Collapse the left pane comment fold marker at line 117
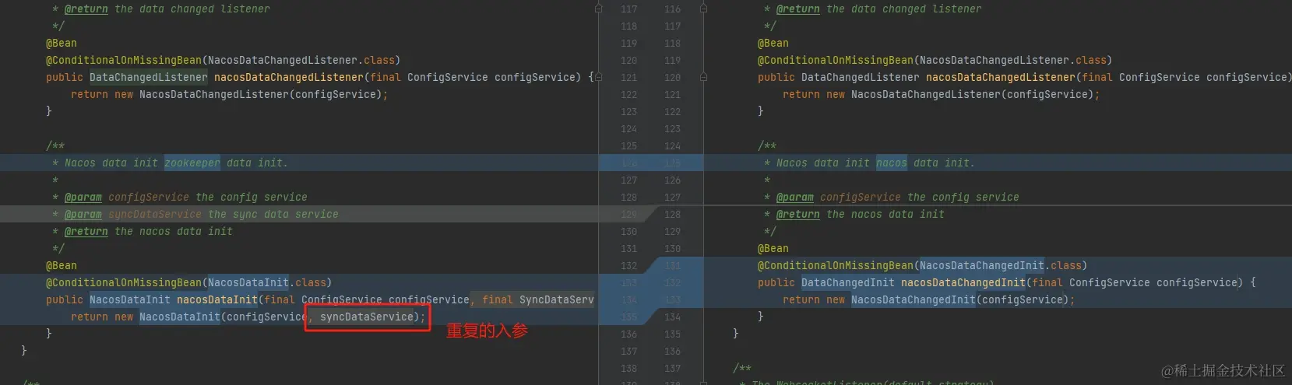1292x385 pixels. [x=598, y=9]
